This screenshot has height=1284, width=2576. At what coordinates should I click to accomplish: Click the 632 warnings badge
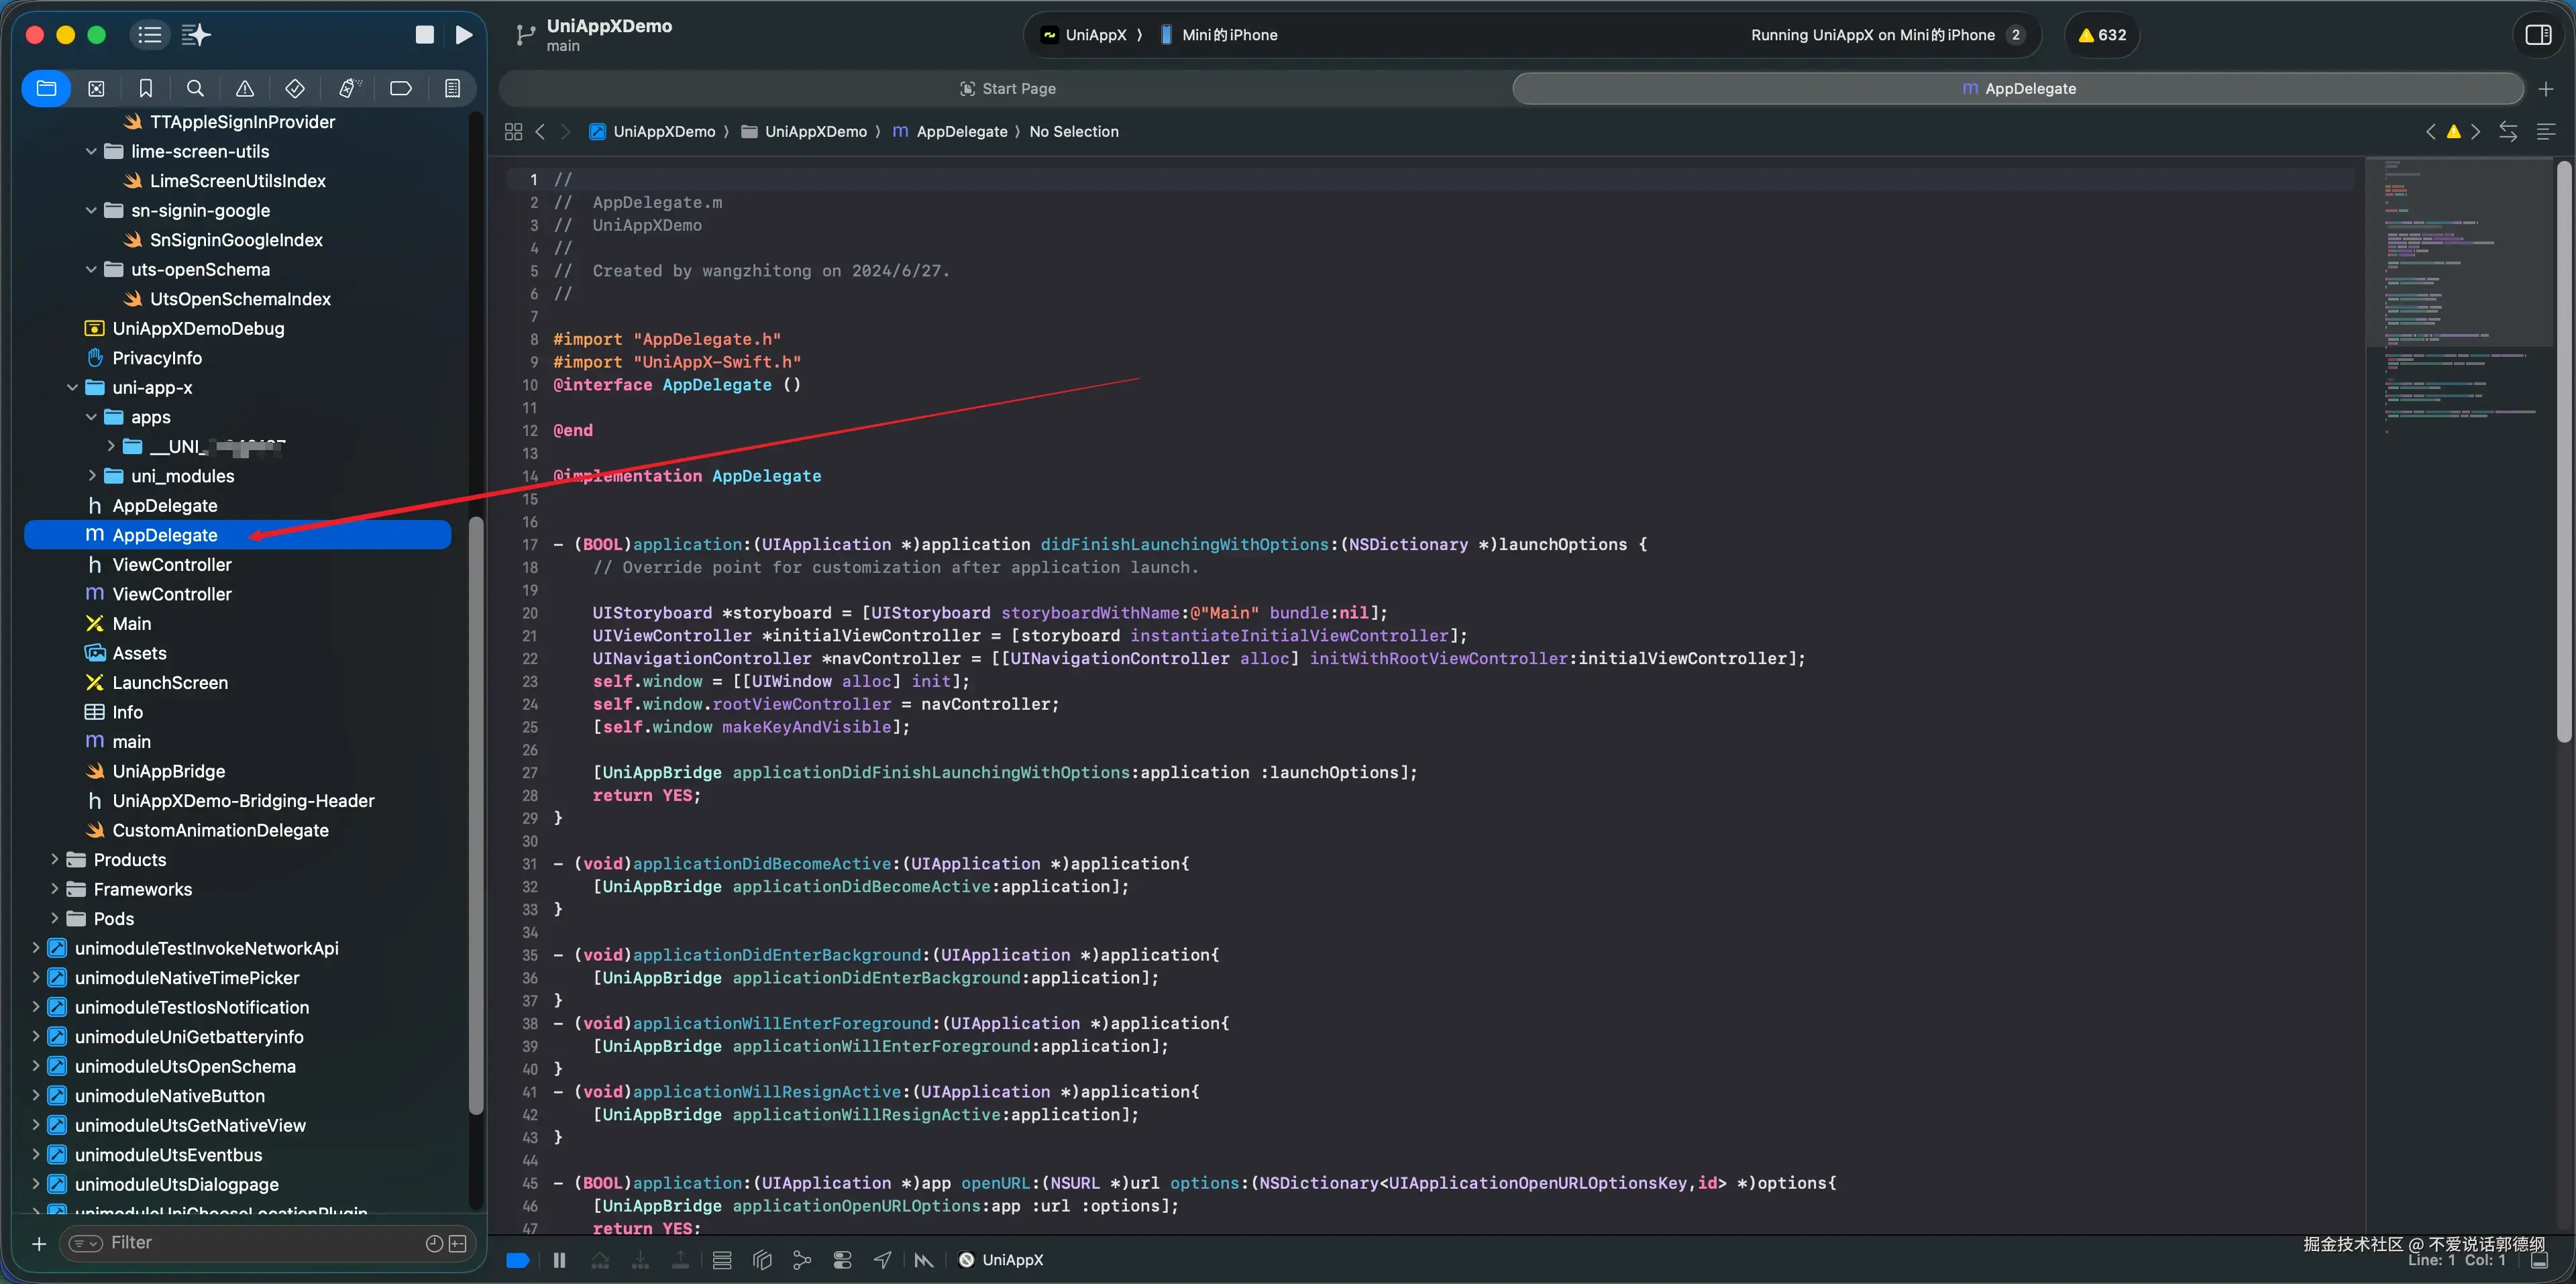click(2102, 35)
